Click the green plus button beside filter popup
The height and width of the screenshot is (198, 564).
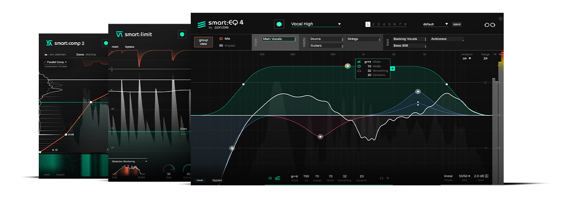pyautogui.click(x=393, y=68)
